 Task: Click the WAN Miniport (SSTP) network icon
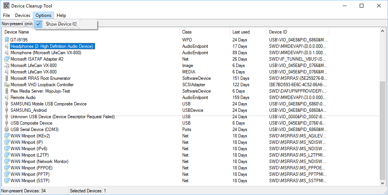click(6, 181)
